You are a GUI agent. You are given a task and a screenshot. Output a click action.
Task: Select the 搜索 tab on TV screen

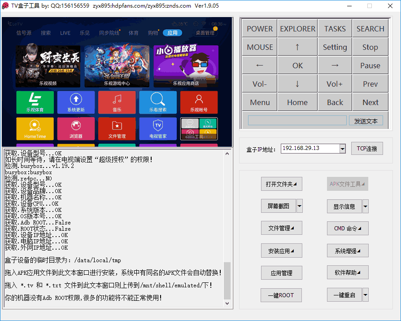[46, 33]
